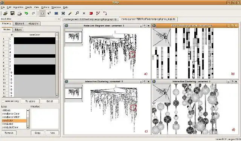The image size is (241, 141).
Task: Select the magic wand selection tool
Action: (70, 14)
